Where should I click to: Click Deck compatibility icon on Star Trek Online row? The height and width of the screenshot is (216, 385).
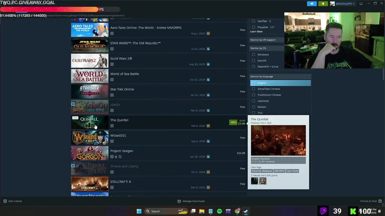pyautogui.click(x=208, y=95)
